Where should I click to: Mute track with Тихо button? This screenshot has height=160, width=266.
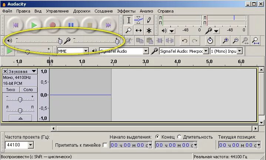pyautogui.click(x=10, y=90)
